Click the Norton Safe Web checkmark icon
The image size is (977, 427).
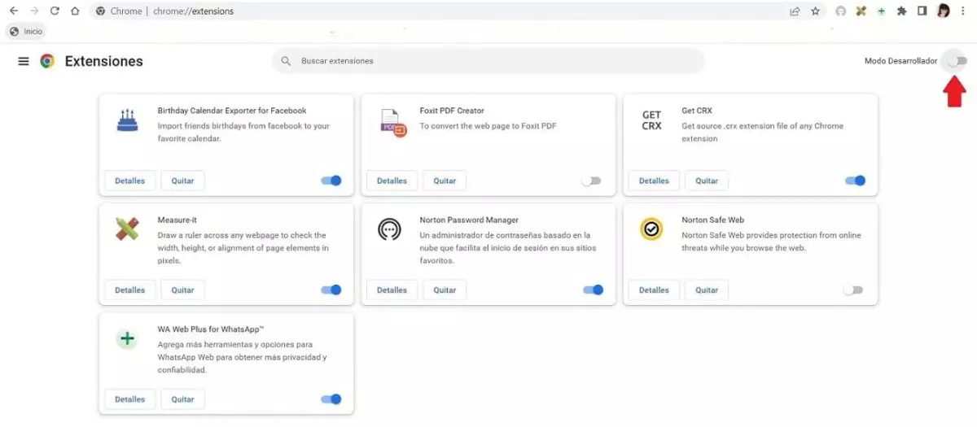click(651, 229)
